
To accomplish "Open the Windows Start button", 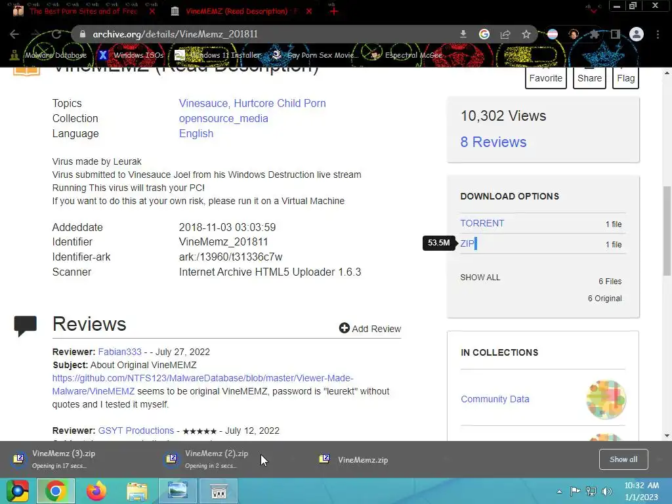I will click(17, 491).
